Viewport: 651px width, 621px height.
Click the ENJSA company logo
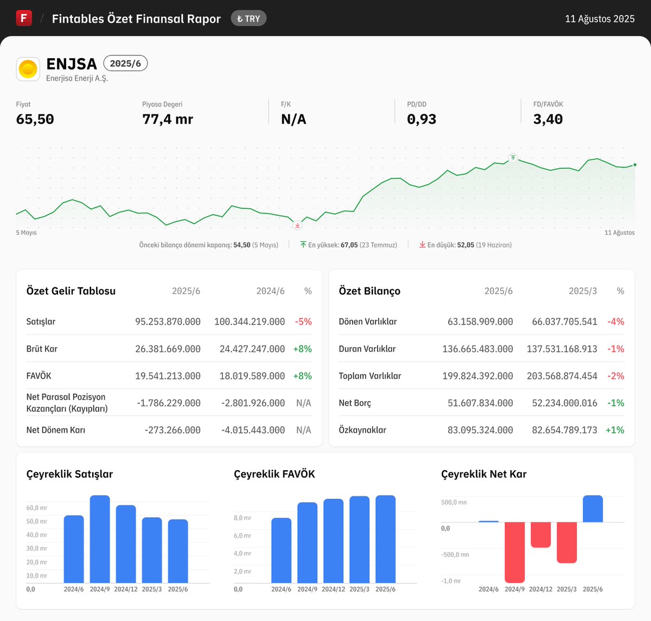click(x=28, y=69)
